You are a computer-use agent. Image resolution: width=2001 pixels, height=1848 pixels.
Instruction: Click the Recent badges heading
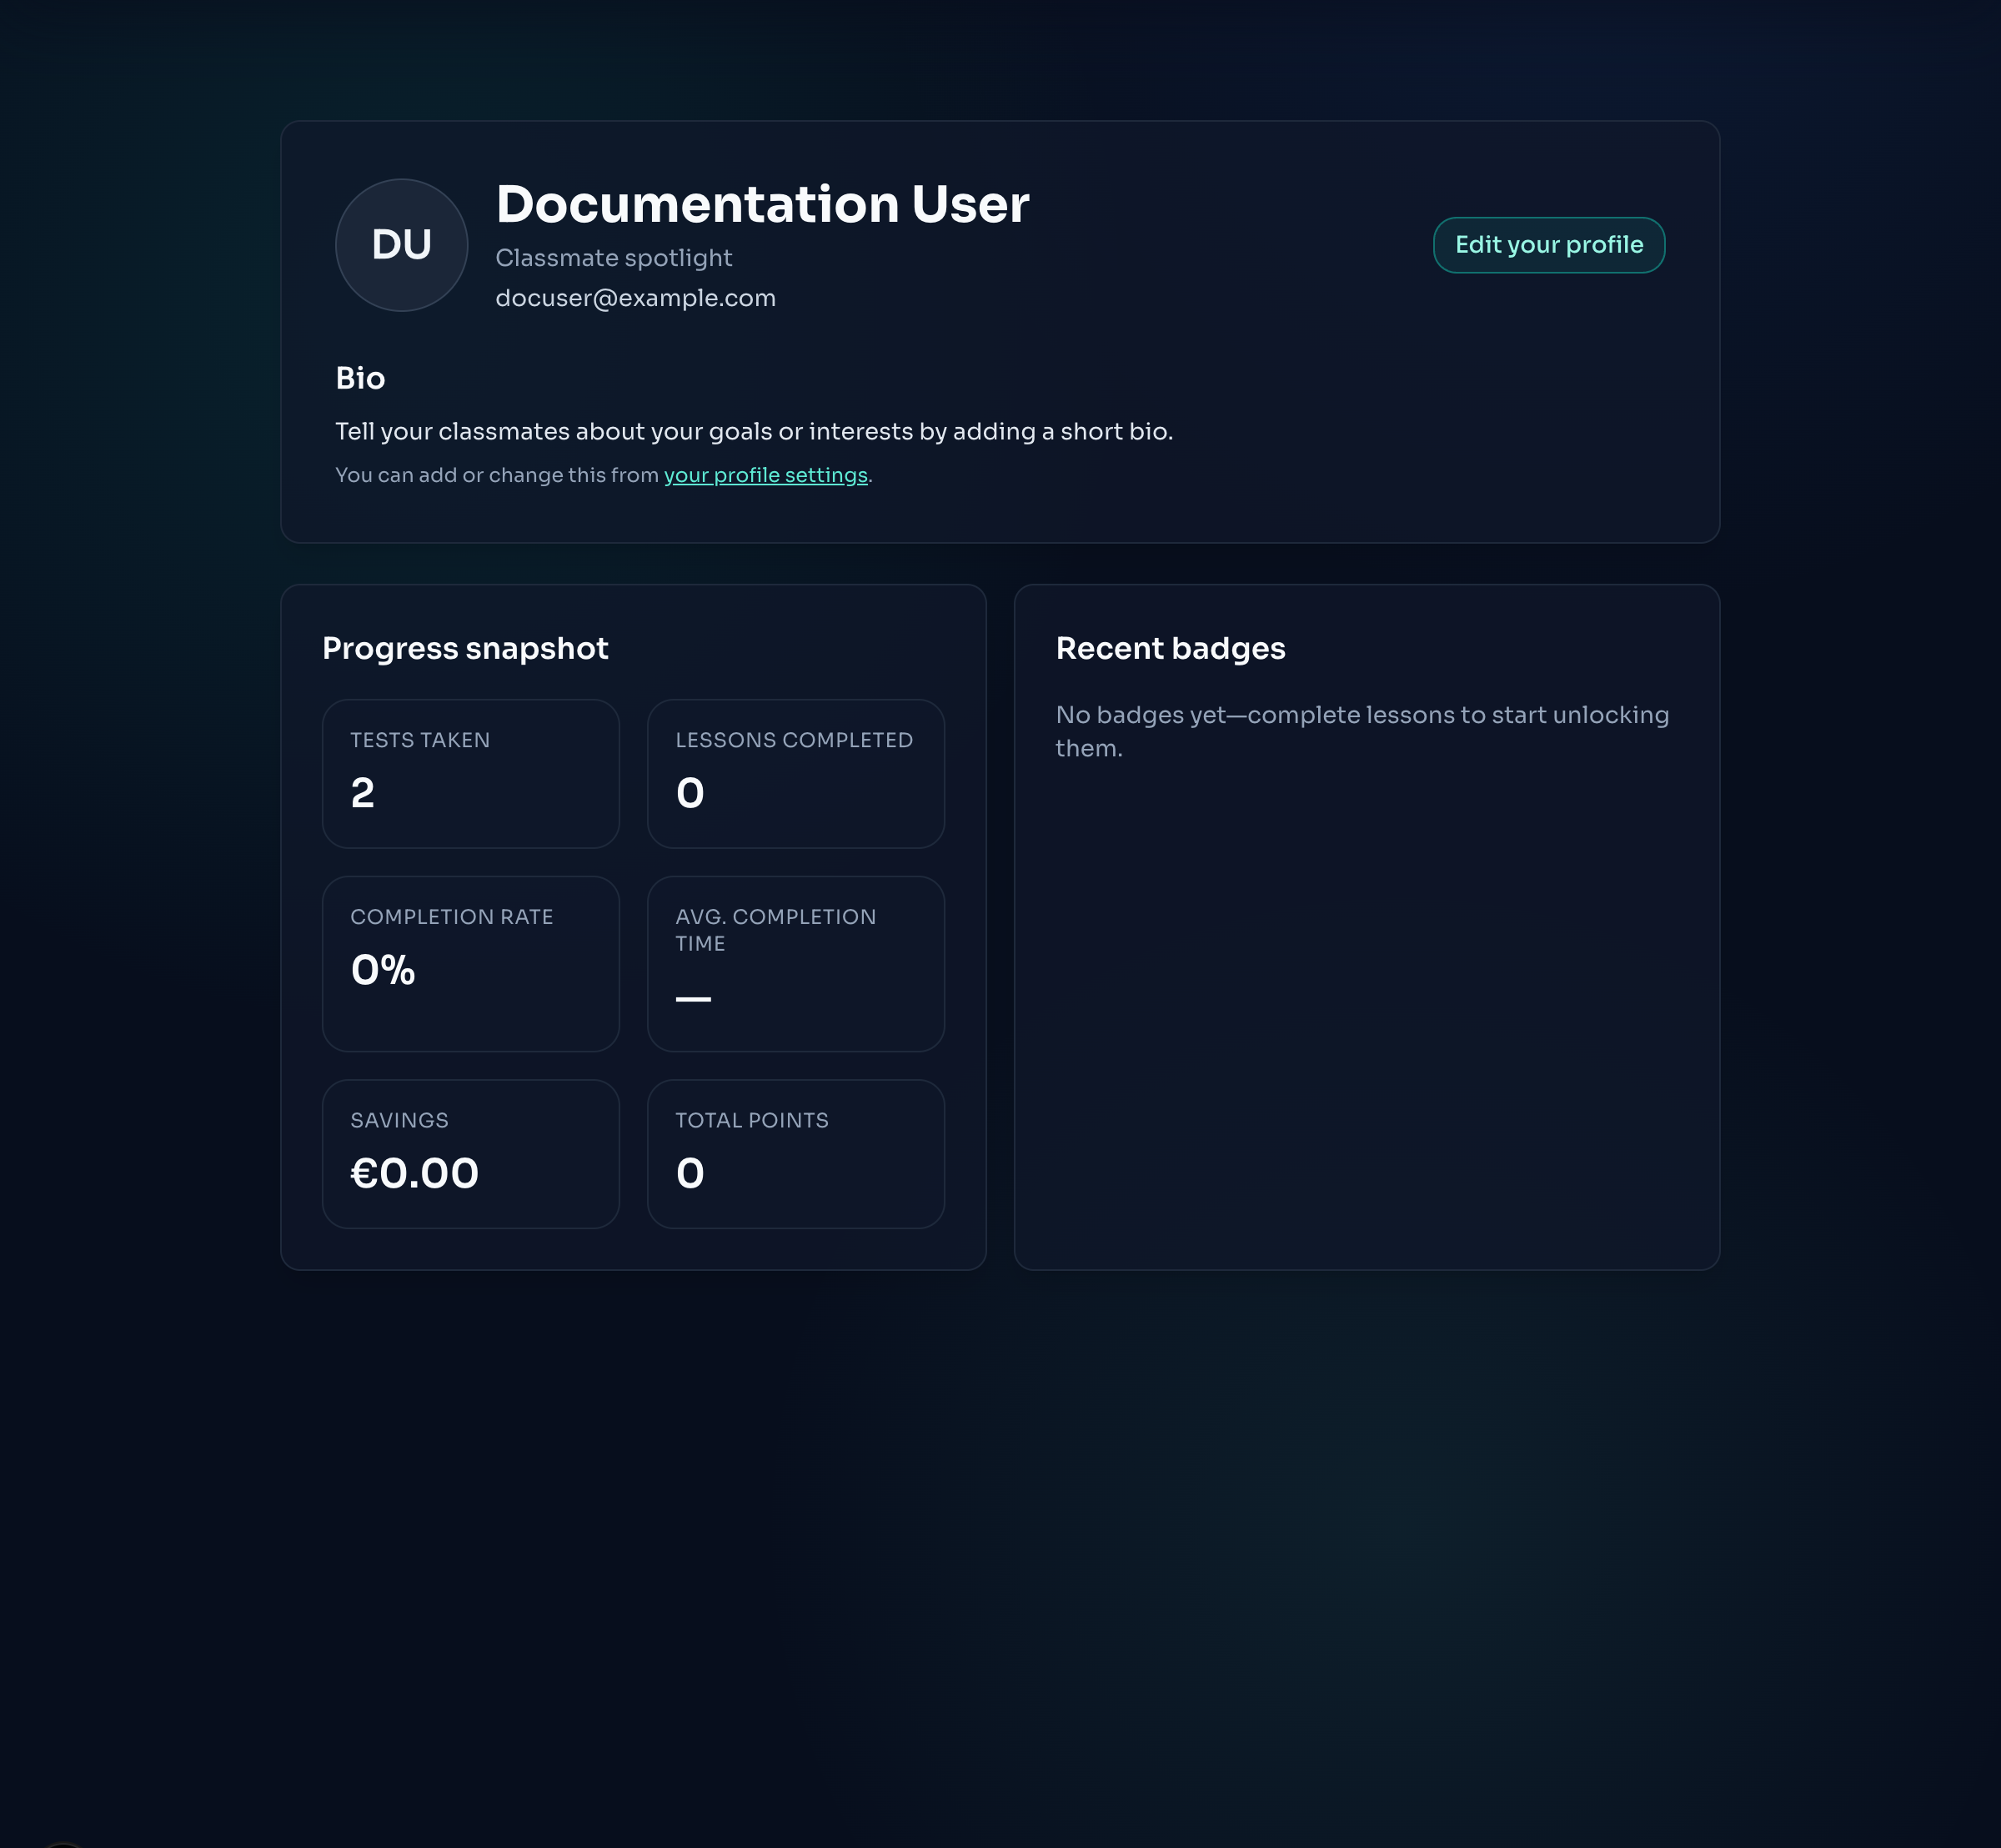(1170, 648)
